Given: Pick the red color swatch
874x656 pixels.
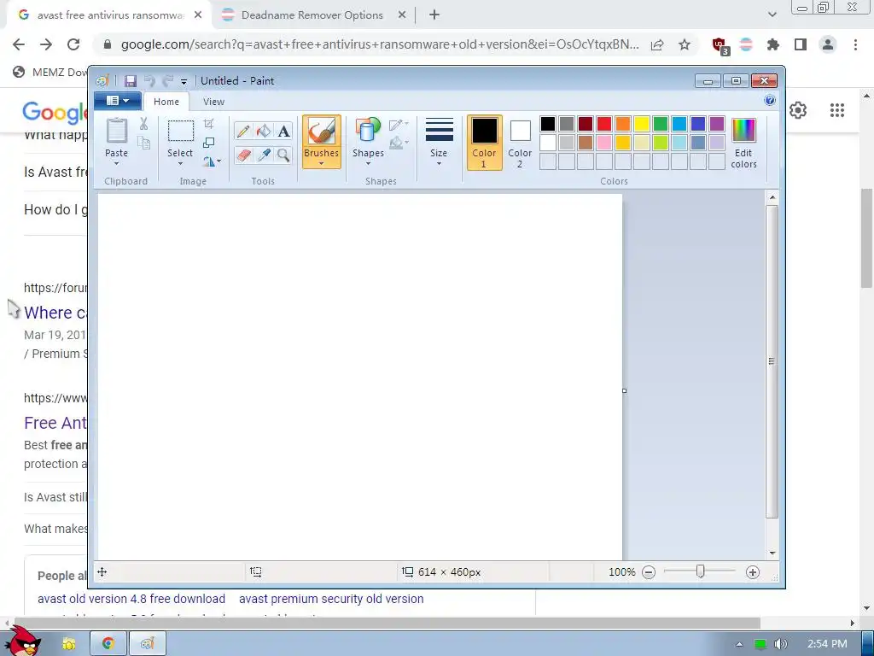Looking at the screenshot, I should [604, 123].
